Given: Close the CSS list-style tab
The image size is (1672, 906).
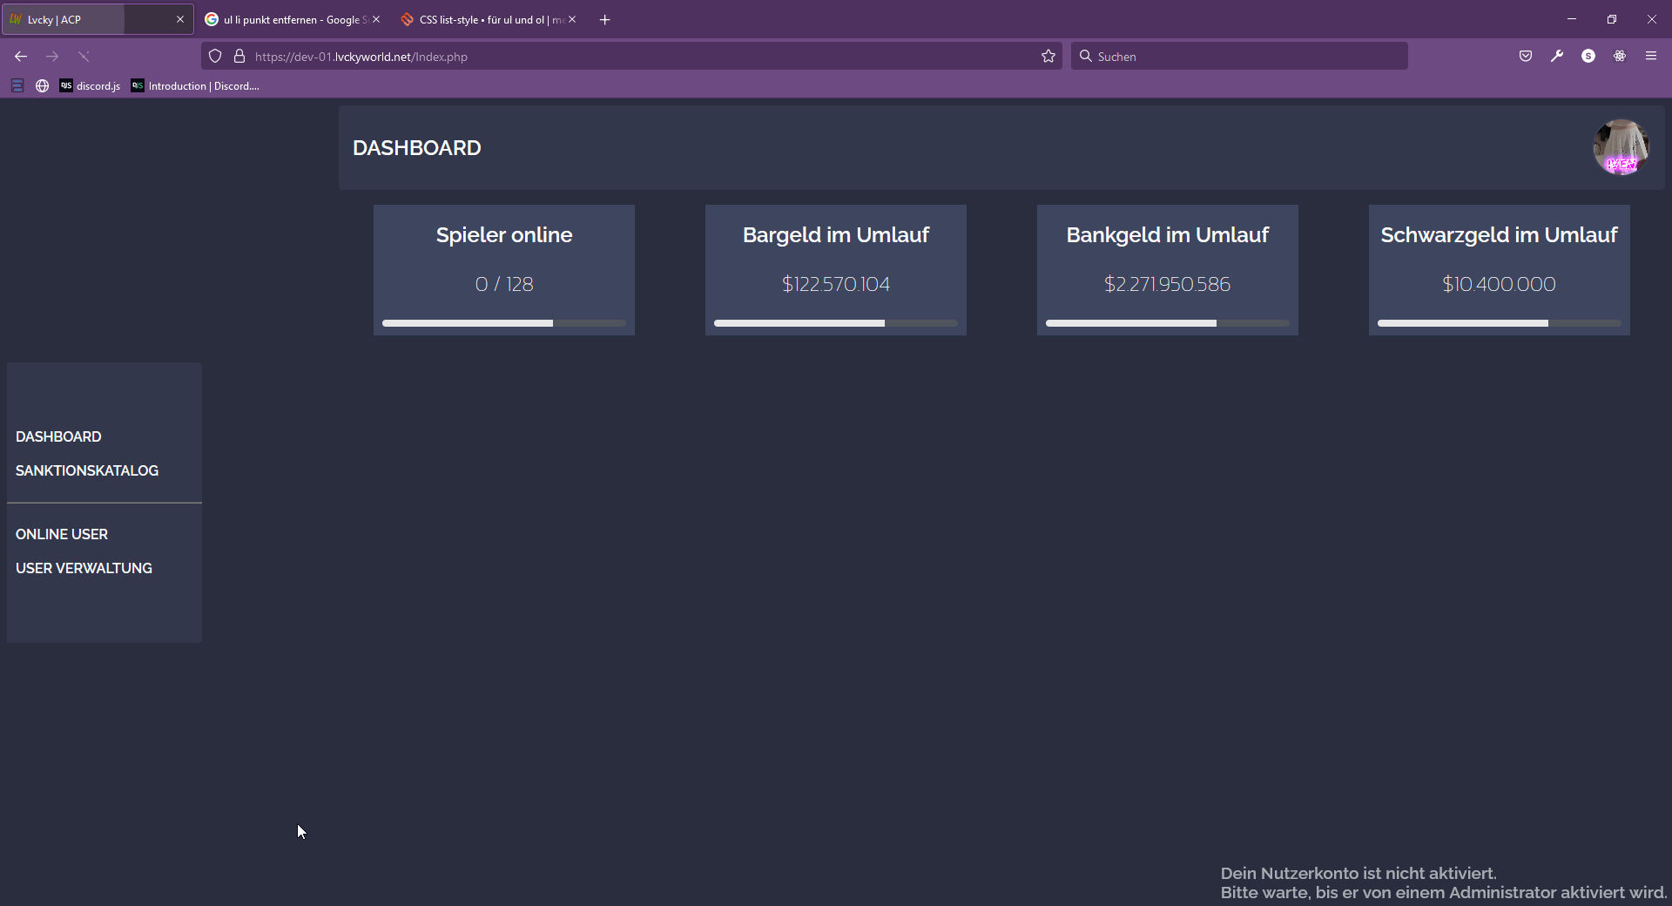Looking at the screenshot, I should [x=572, y=20].
